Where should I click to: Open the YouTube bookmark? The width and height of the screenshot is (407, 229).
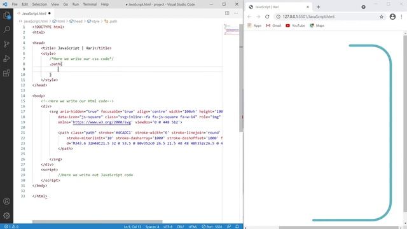295,25
